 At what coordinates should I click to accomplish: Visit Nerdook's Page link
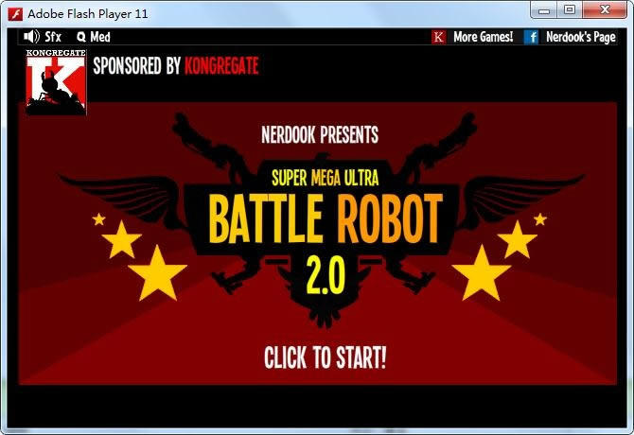click(580, 37)
